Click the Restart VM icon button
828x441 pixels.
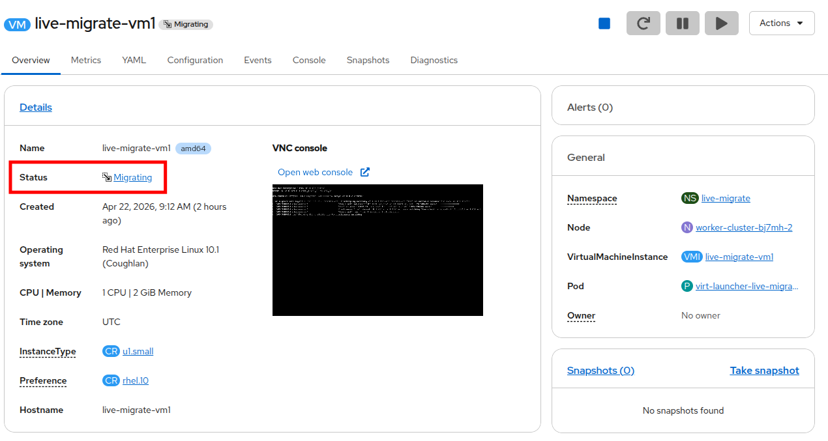click(643, 23)
